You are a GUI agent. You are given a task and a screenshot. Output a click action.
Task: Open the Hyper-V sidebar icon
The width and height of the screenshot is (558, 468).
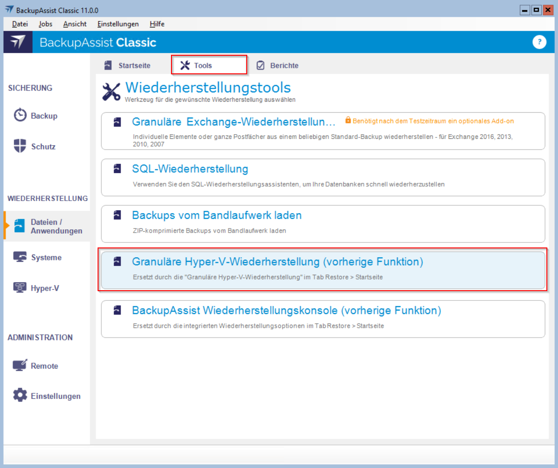coord(20,288)
